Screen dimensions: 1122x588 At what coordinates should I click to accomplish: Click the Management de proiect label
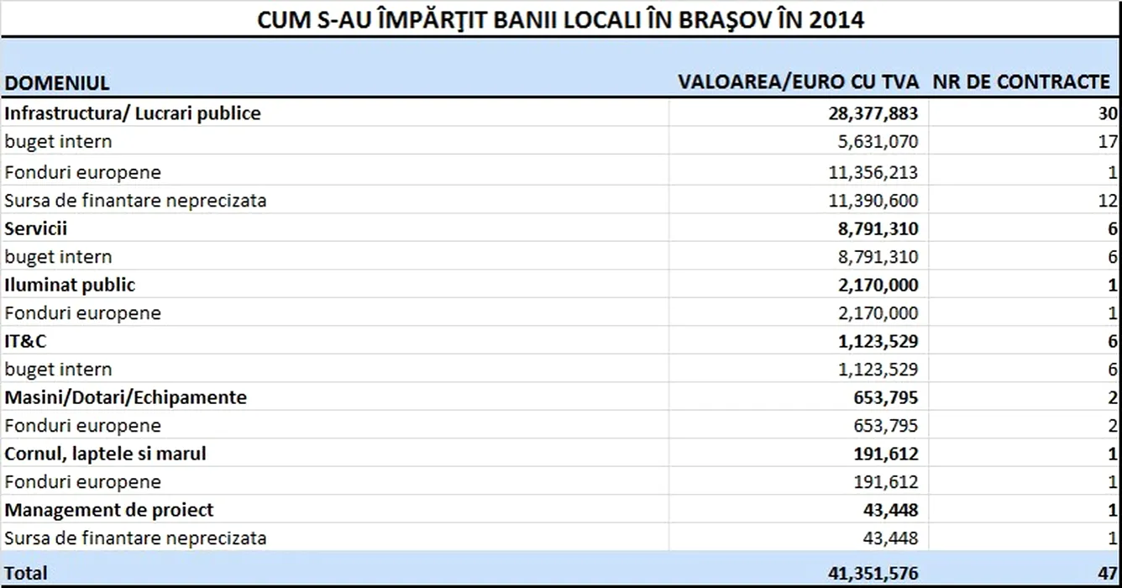tap(109, 510)
